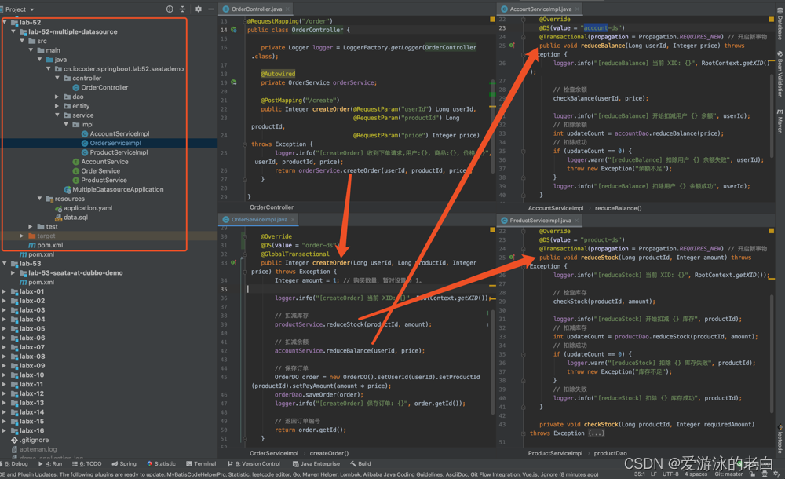The image size is (785, 479).
Task: Expand the dao package
Action: pyautogui.click(x=57, y=97)
